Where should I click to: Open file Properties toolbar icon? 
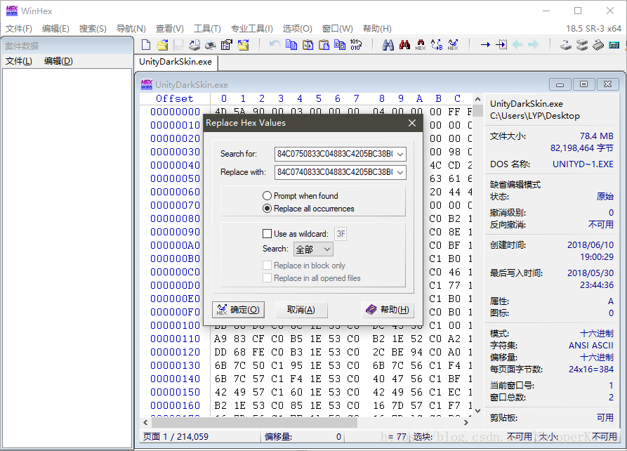227,45
